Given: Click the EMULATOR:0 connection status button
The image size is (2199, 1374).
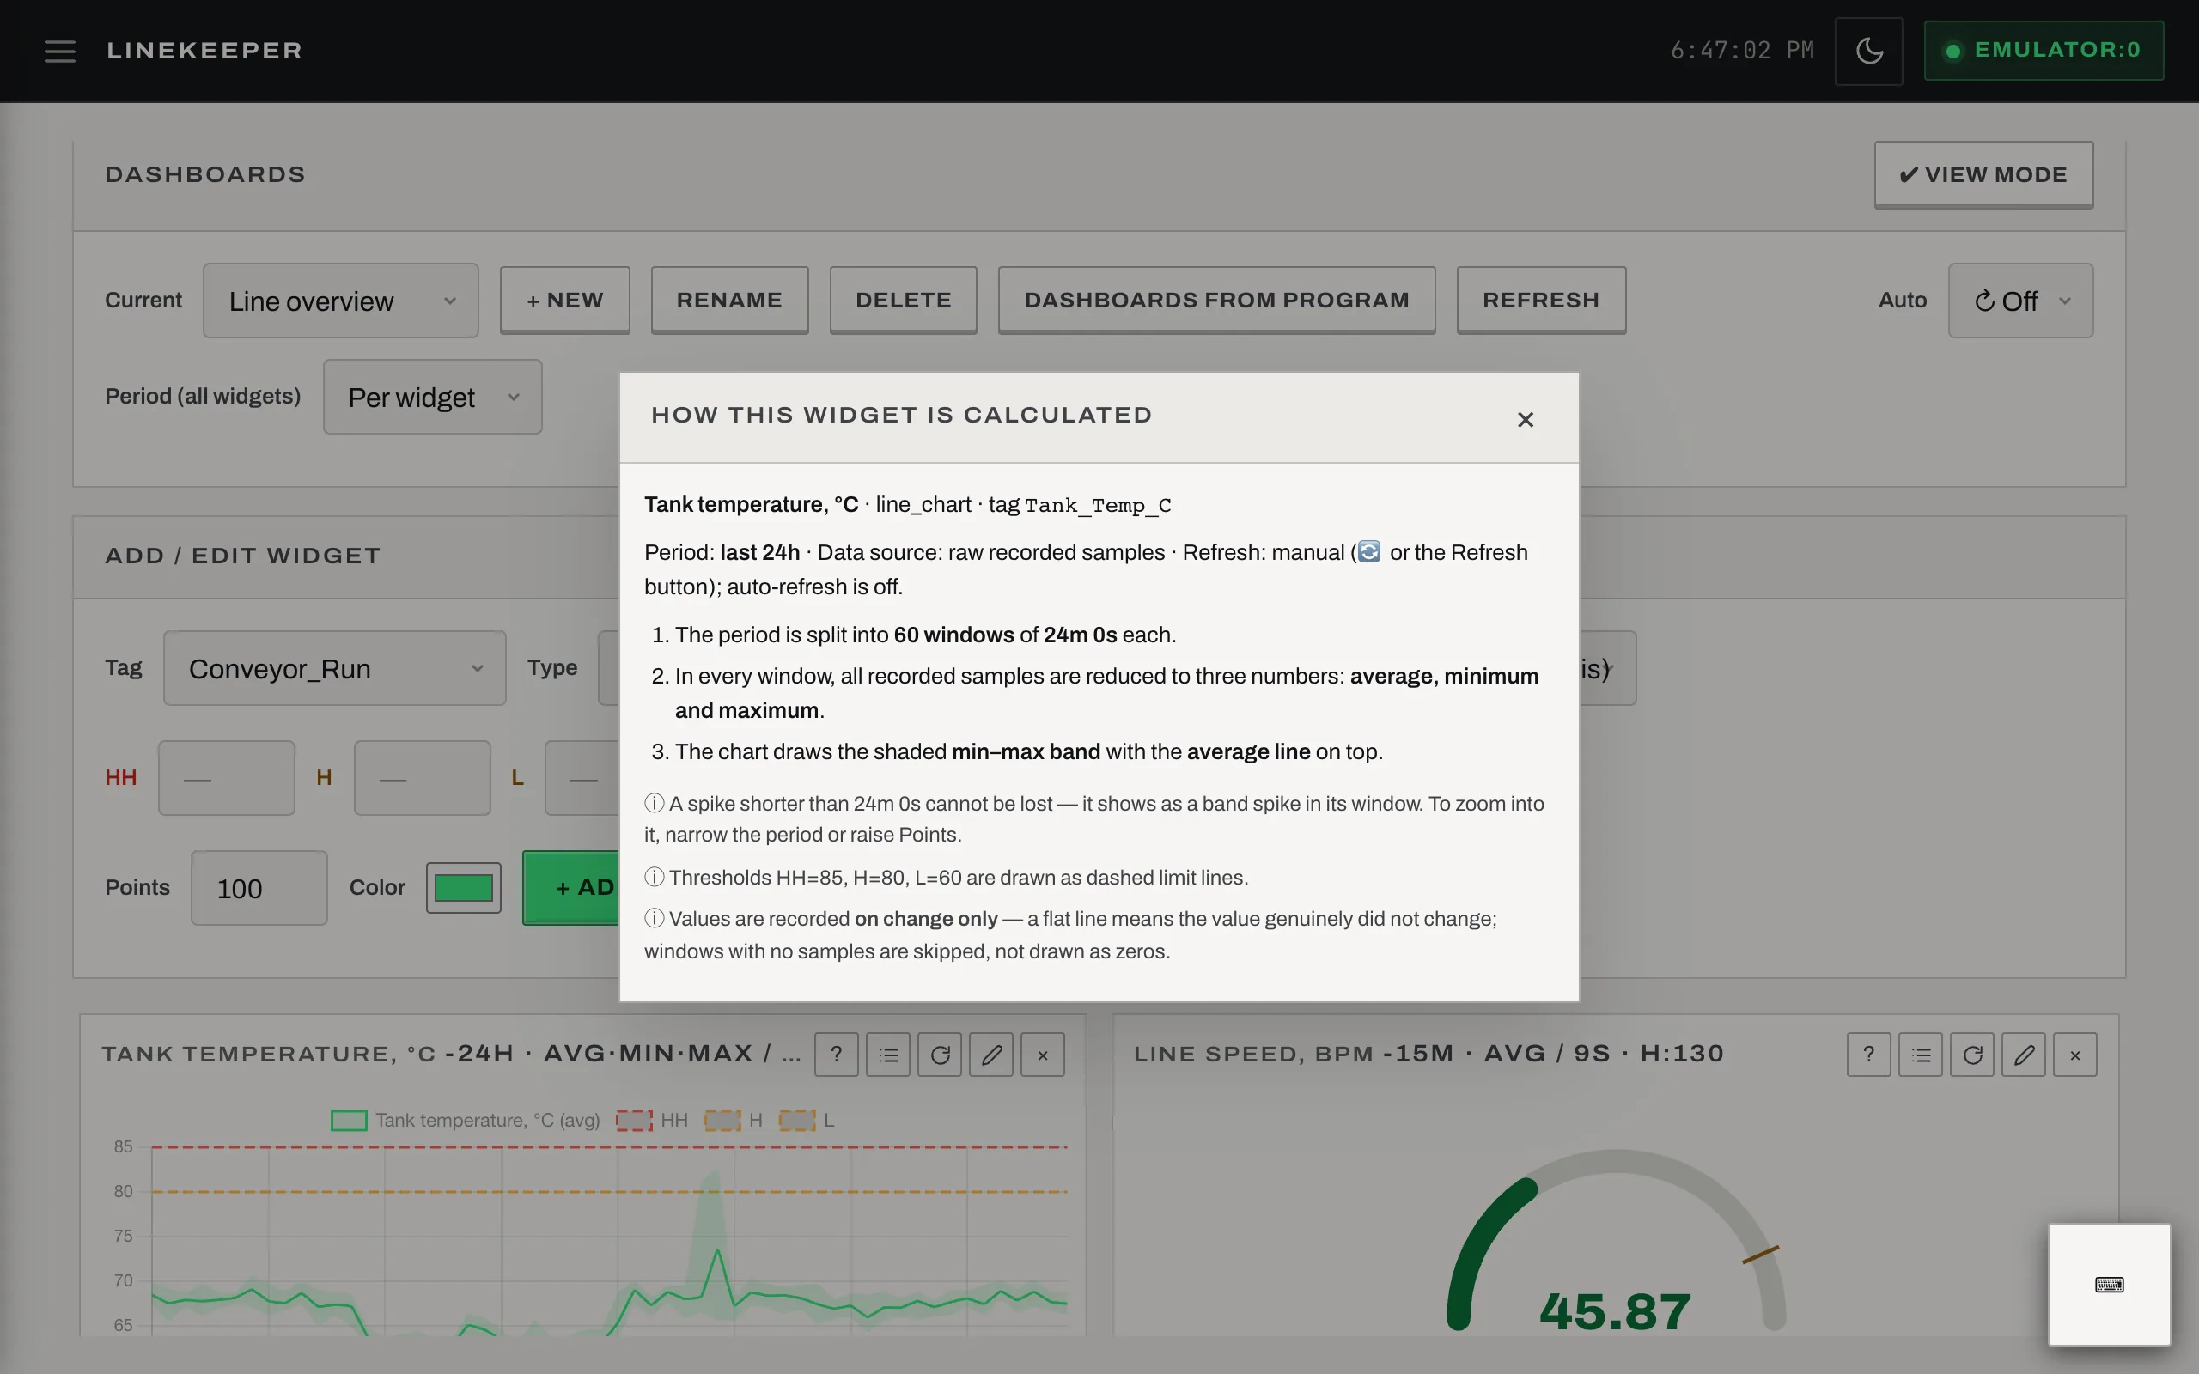Looking at the screenshot, I should [x=2044, y=51].
